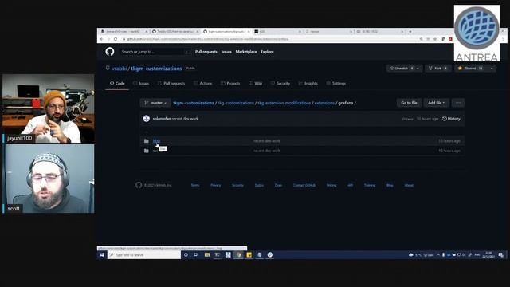Switch to the repository Pull requests tab
The width and height of the screenshot is (510, 287).
click(x=171, y=83)
